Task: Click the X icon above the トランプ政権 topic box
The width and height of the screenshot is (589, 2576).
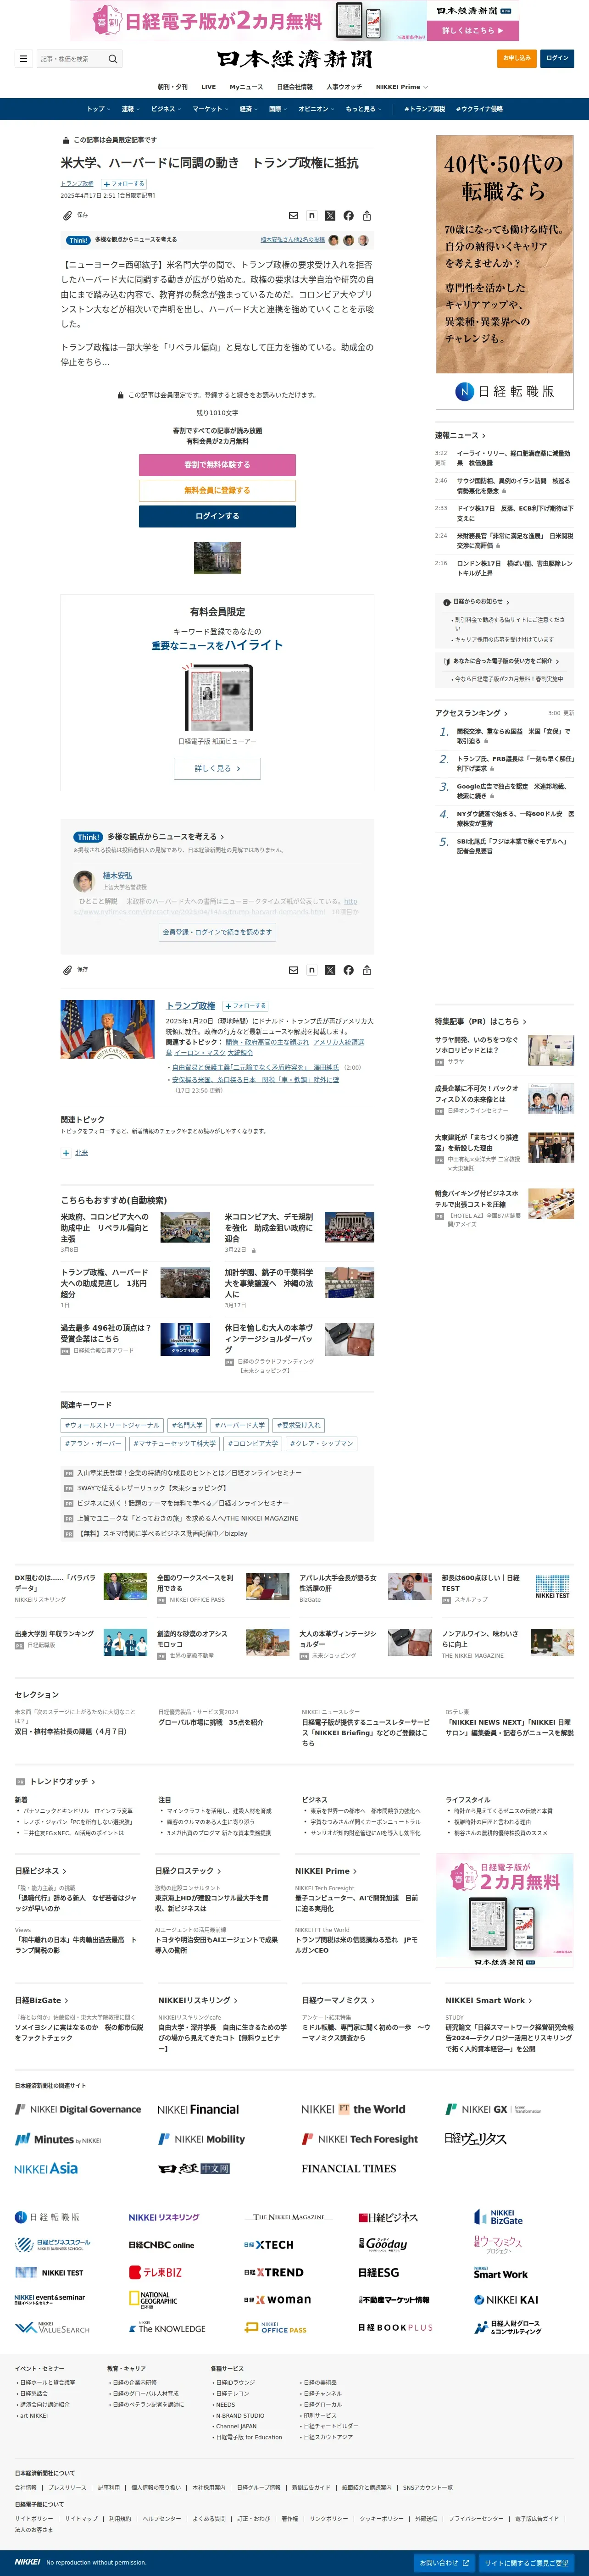Action: click(x=330, y=969)
